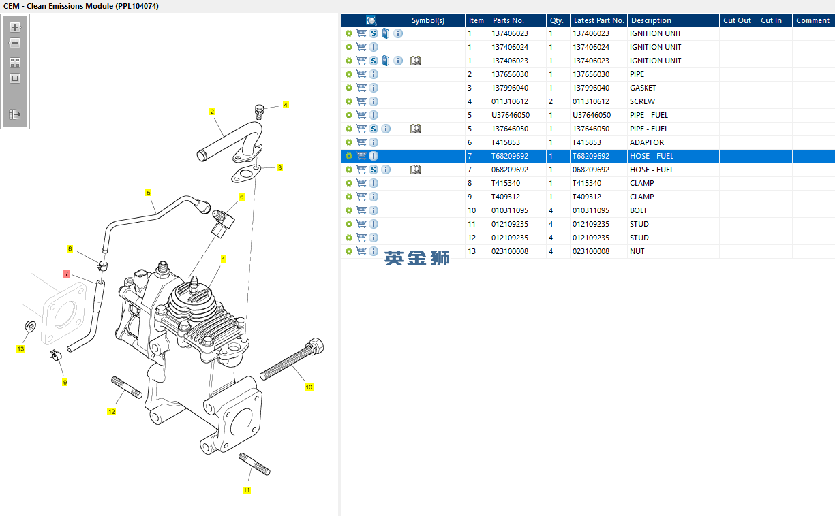The width and height of the screenshot is (835, 516).
Task: Add GASKET 137996040 to cart
Action: [361, 88]
